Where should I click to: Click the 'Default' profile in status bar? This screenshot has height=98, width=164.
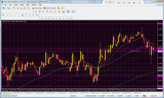tap(73, 96)
